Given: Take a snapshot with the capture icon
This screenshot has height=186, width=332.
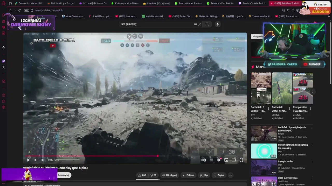Looking at the screenshot, I should pyautogui.click(x=293, y=10).
